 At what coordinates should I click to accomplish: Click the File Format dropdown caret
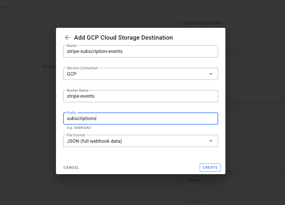point(211,141)
